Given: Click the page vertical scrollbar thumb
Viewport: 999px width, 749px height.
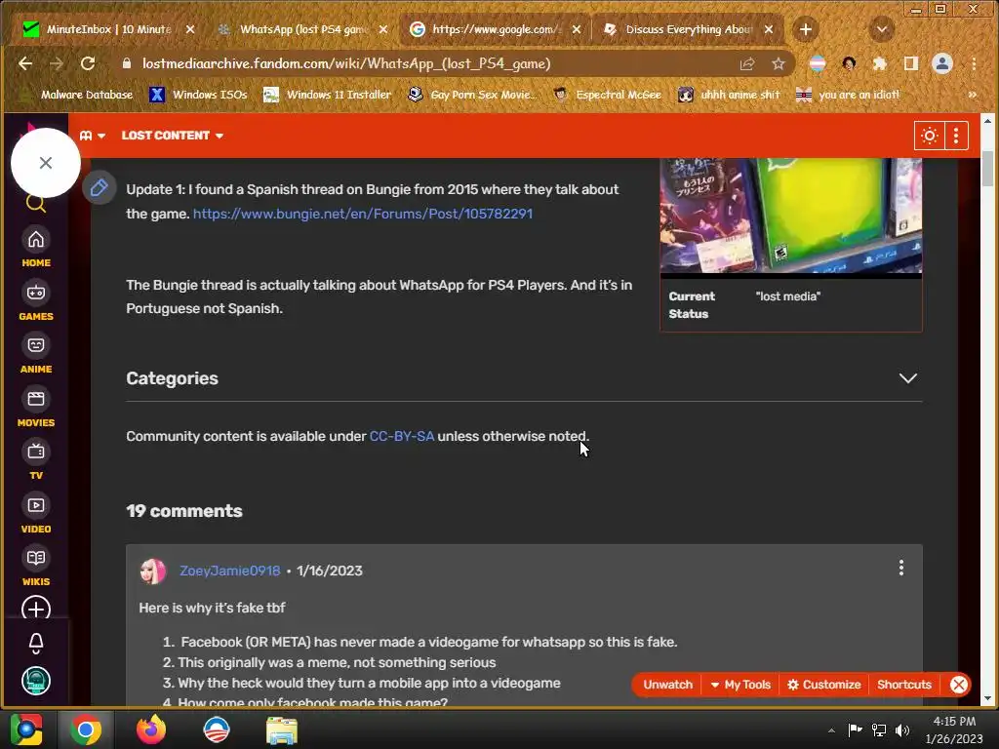Looking at the screenshot, I should tap(987, 167).
